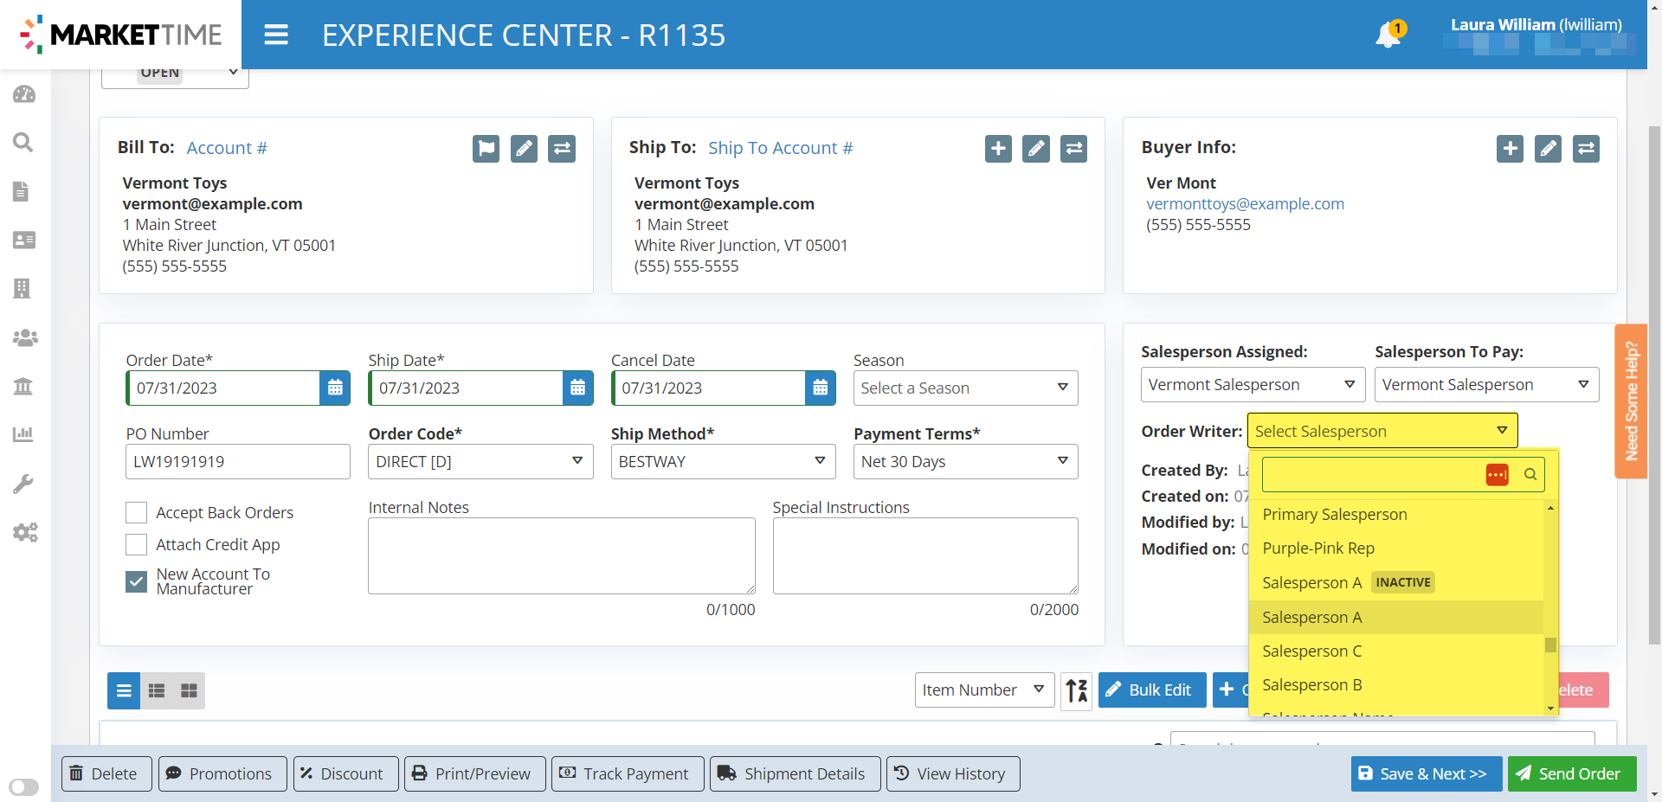
Task: Click the sort order A-Z icon
Action: click(1076, 690)
